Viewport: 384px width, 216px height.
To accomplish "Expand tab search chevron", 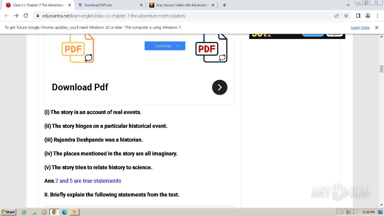I will [x=348, y=5].
